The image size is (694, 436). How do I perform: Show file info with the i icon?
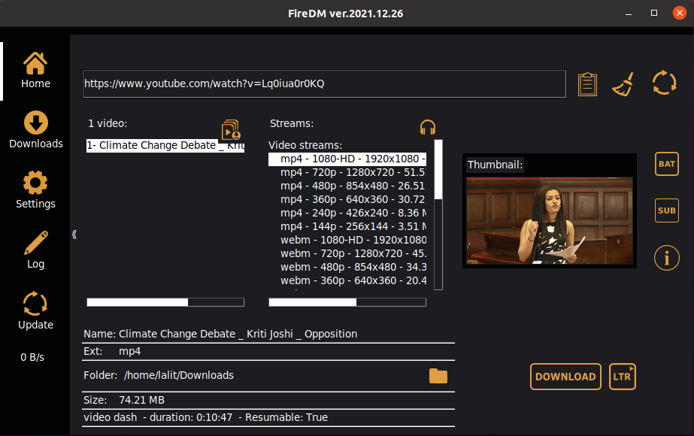[666, 258]
